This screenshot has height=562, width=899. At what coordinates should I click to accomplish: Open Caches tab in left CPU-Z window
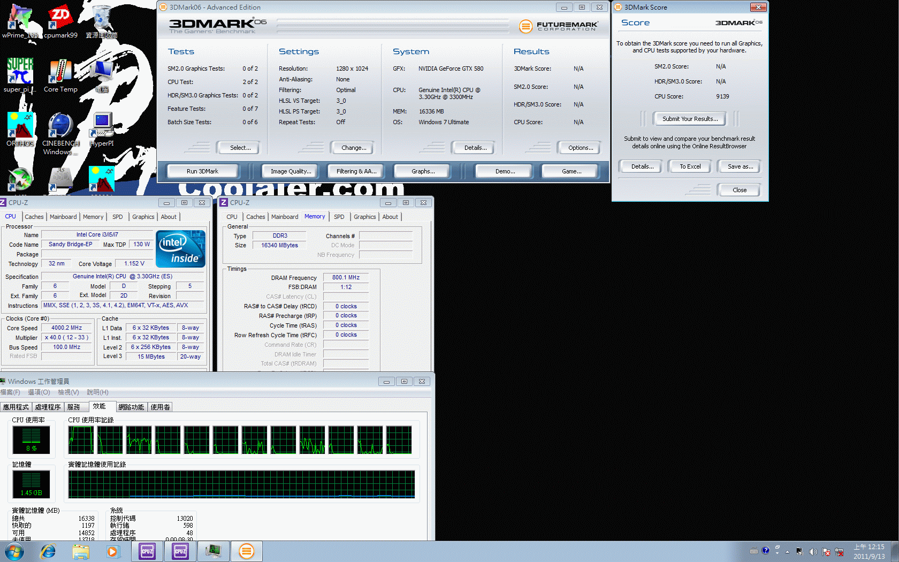click(x=34, y=217)
